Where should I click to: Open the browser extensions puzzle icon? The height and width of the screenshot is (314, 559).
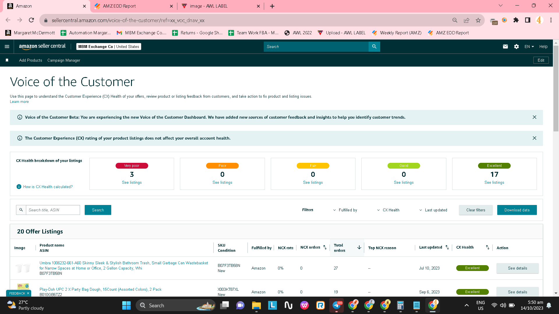click(516, 20)
